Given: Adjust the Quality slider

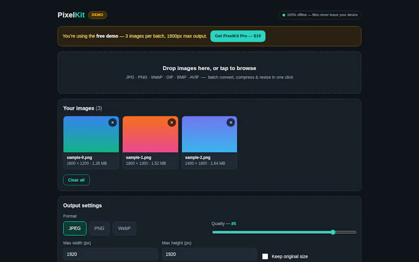Looking at the screenshot, I should point(284,232).
